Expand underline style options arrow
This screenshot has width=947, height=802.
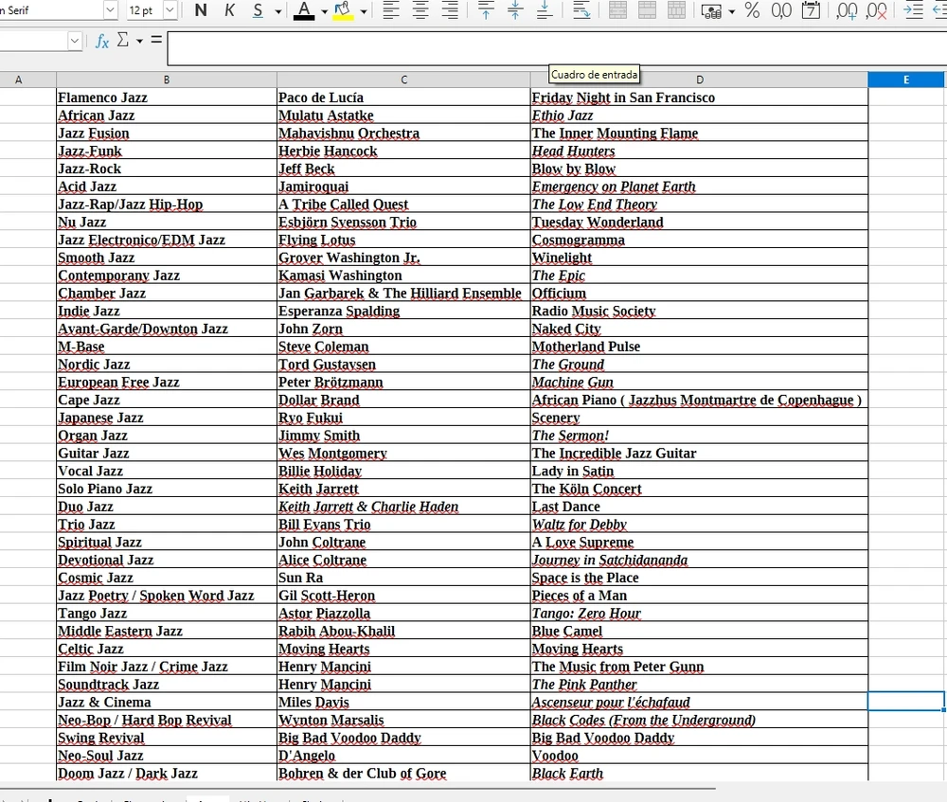click(277, 10)
